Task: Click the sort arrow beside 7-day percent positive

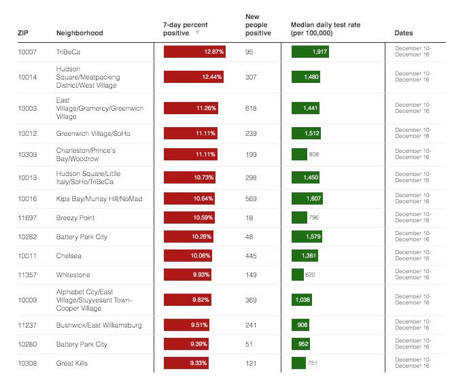Action: pyautogui.click(x=197, y=33)
